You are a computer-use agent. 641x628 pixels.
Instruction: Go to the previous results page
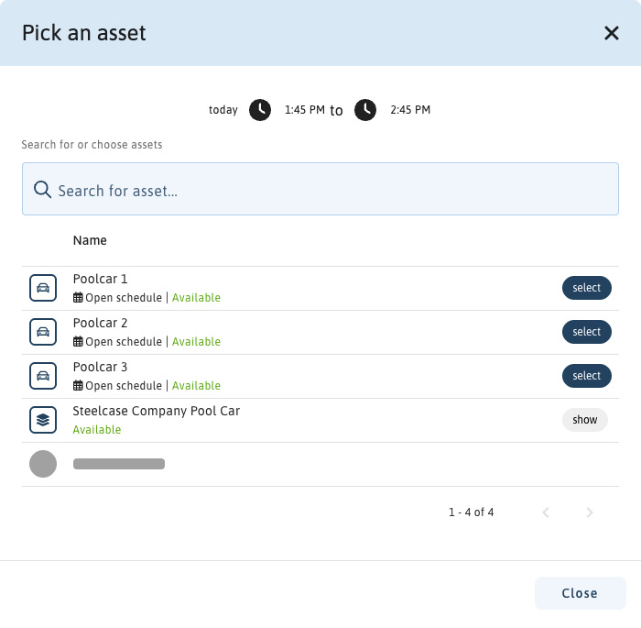pyautogui.click(x=546, y=512)
